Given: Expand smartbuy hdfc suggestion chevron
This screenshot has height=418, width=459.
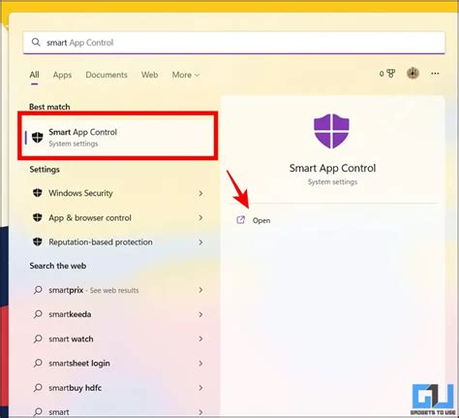Looking at the screenshot, I should point(200,388).
